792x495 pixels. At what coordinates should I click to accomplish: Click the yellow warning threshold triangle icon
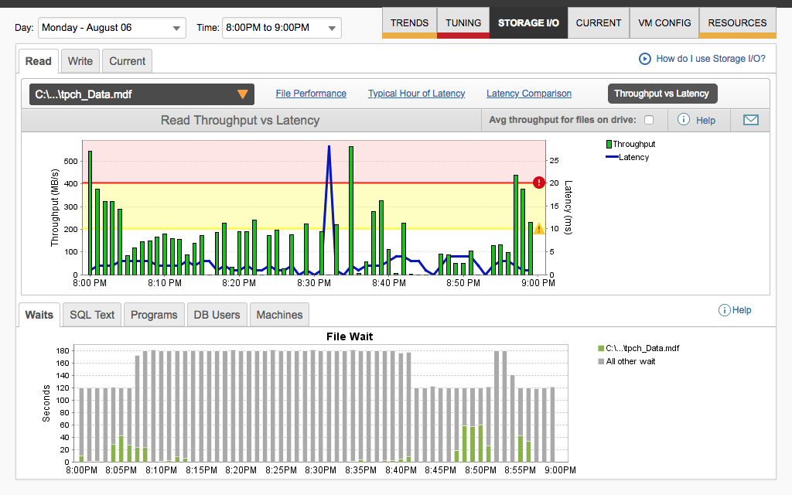click(539, 229)
